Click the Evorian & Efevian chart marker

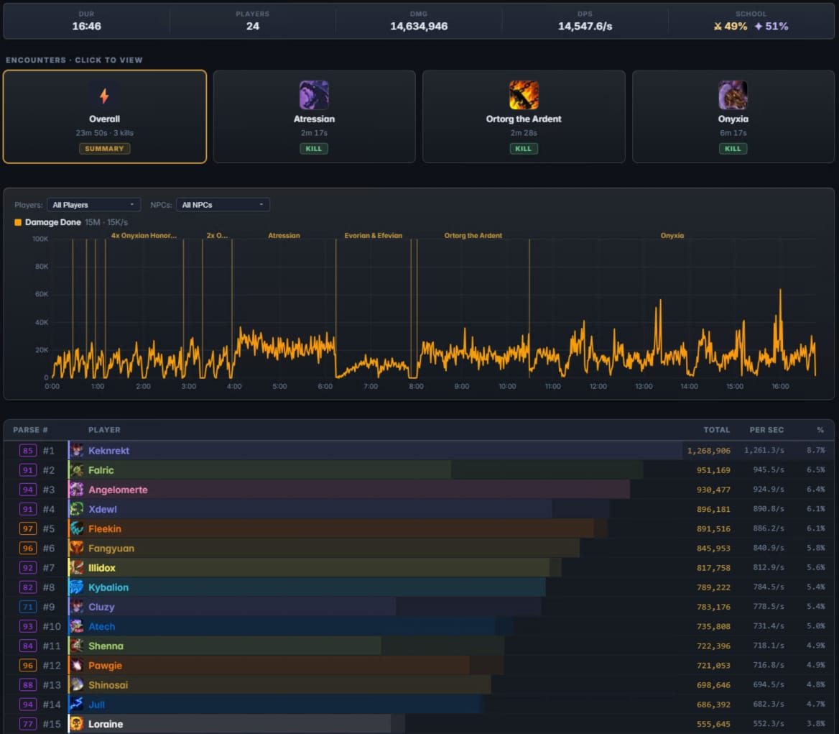click(x=374, y=236)
